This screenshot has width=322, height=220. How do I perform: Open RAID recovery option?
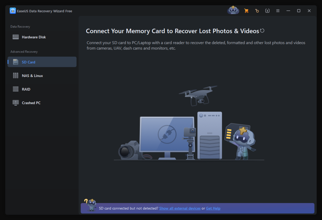point(42,89)
